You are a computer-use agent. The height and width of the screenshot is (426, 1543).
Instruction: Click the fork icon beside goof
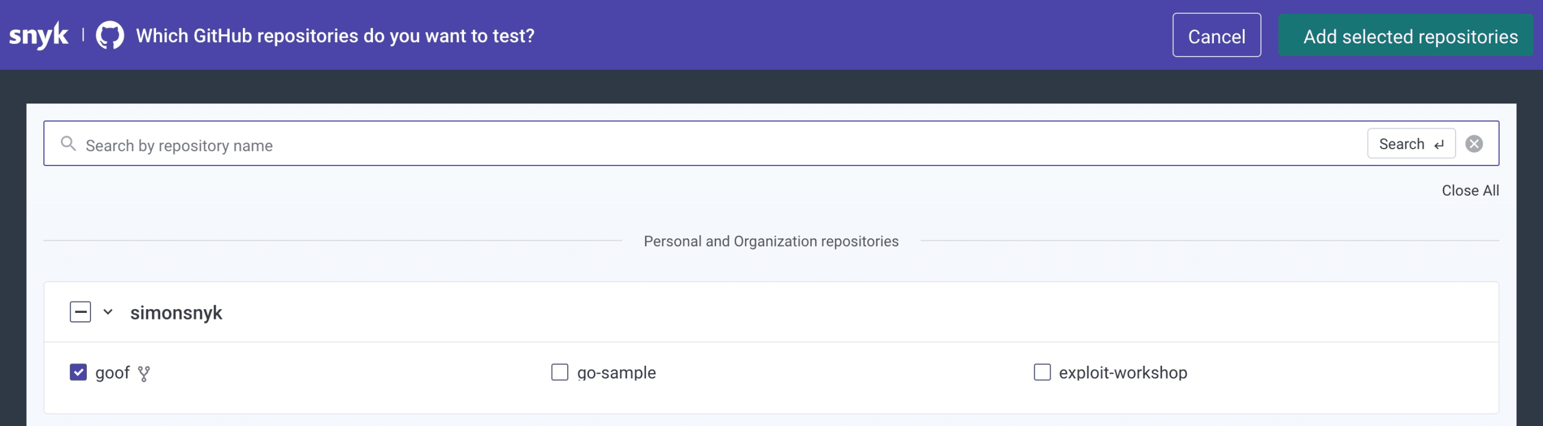coord(143,374)
